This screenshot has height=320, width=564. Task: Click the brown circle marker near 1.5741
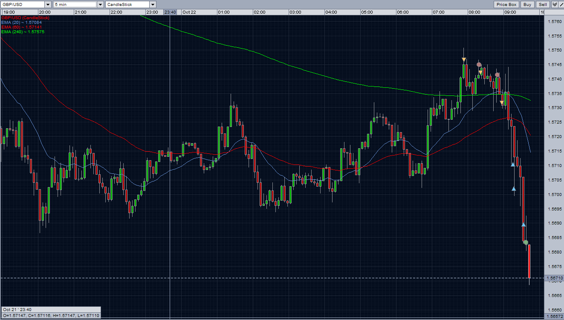(x=497, y=75)
